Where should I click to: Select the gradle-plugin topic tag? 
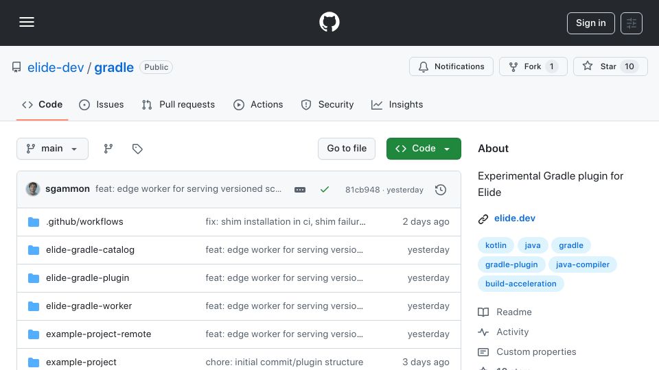(511, 264)
